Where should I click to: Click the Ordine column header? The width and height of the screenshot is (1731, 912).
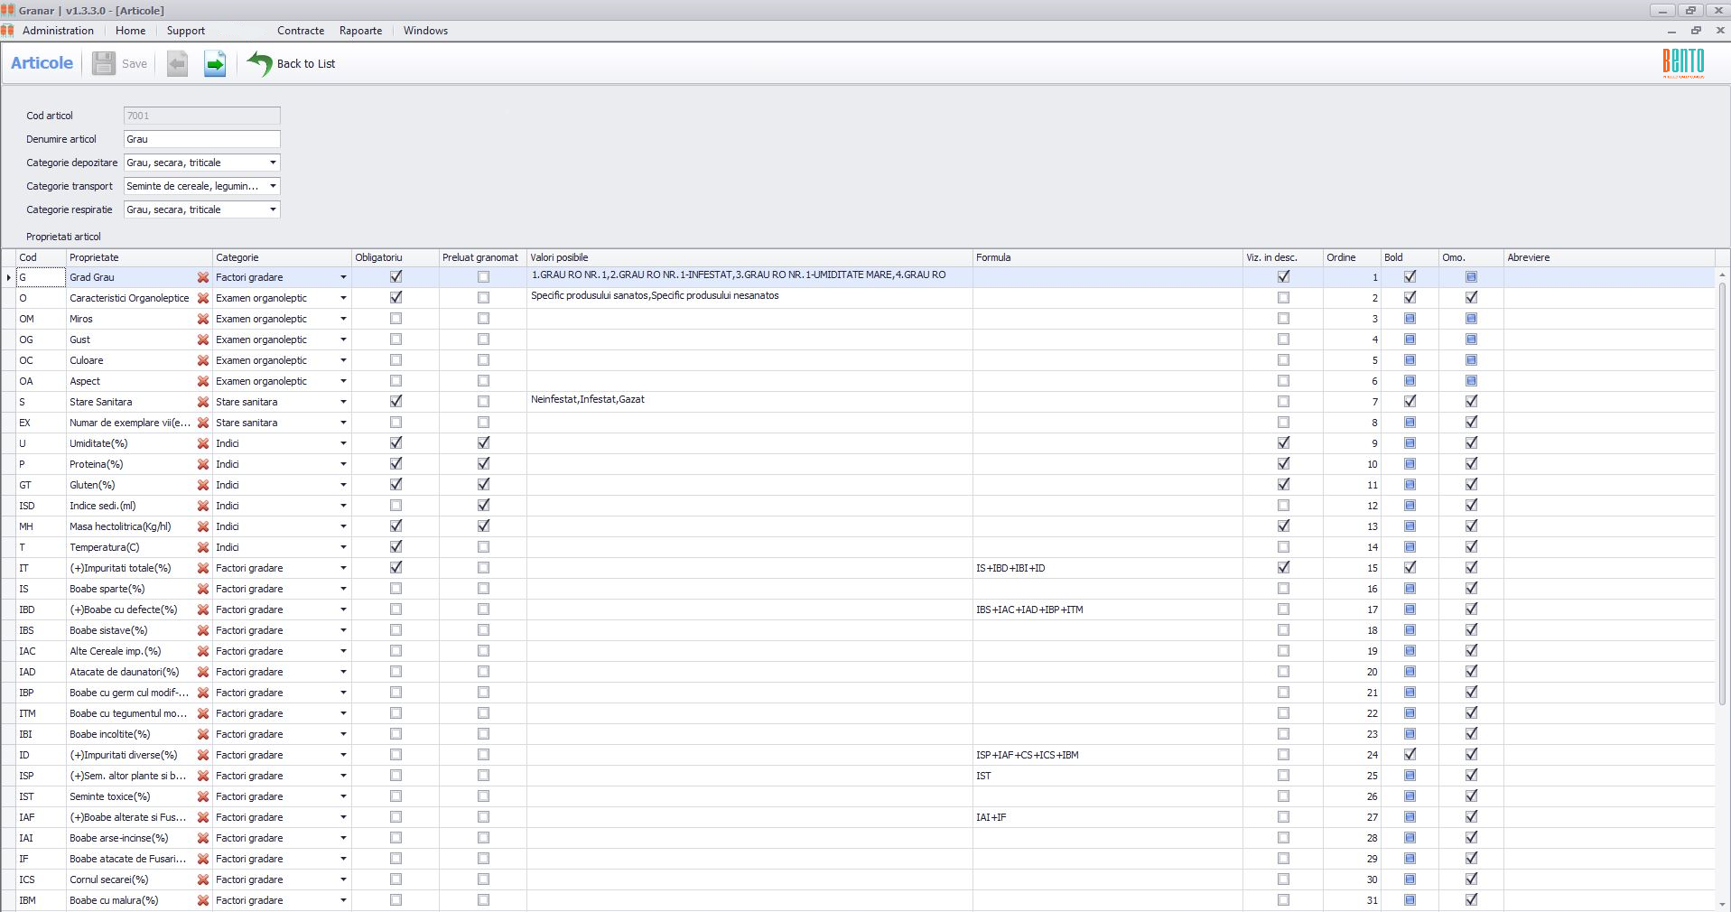1341,257
